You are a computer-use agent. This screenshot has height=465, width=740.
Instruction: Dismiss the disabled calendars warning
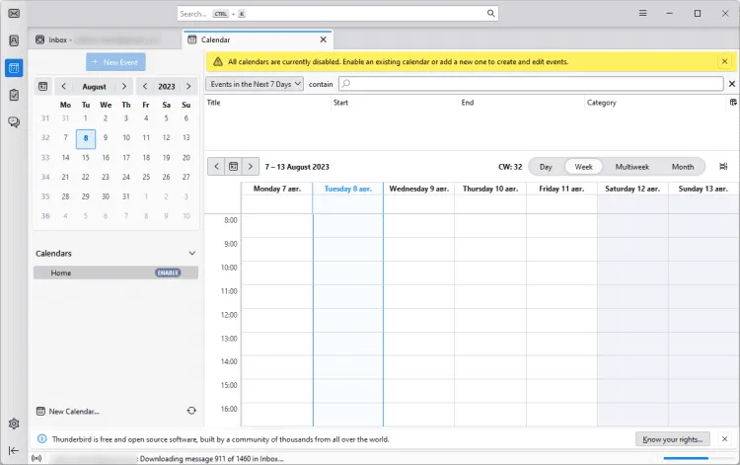tap(724, 61)
